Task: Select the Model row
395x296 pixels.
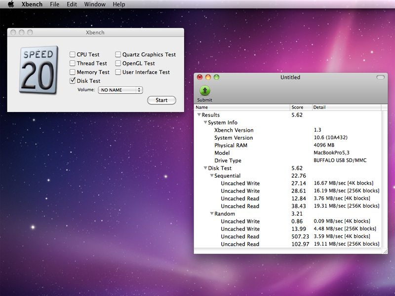Action: point(288,153)
